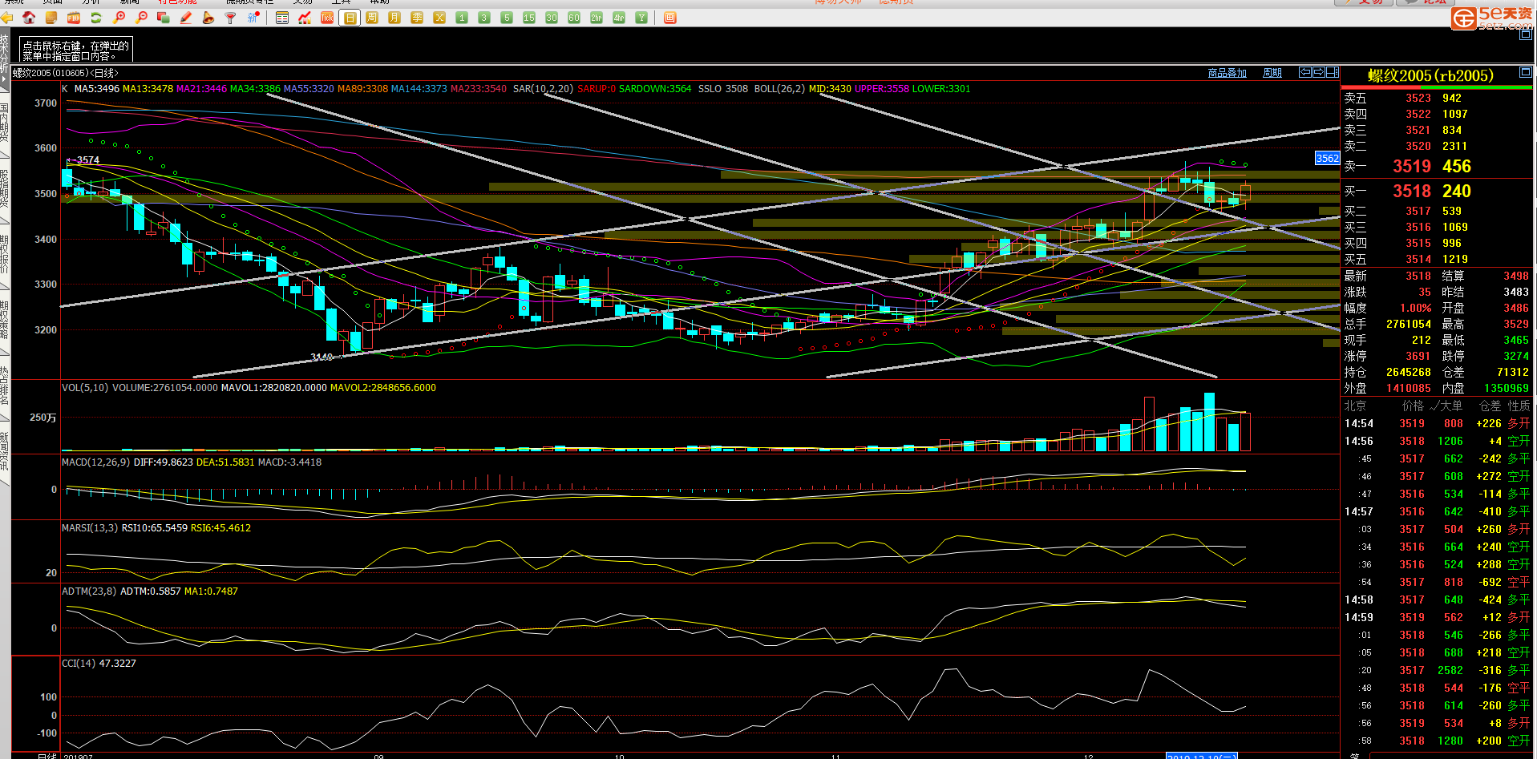1537x759 pixels.
Task: Click the home icon in toolbar
Action: click(29, 18)
